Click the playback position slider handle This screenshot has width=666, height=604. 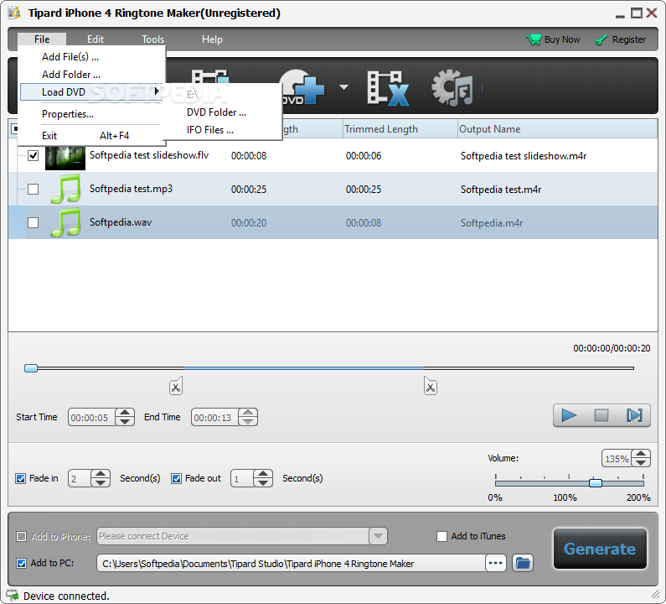31,368
